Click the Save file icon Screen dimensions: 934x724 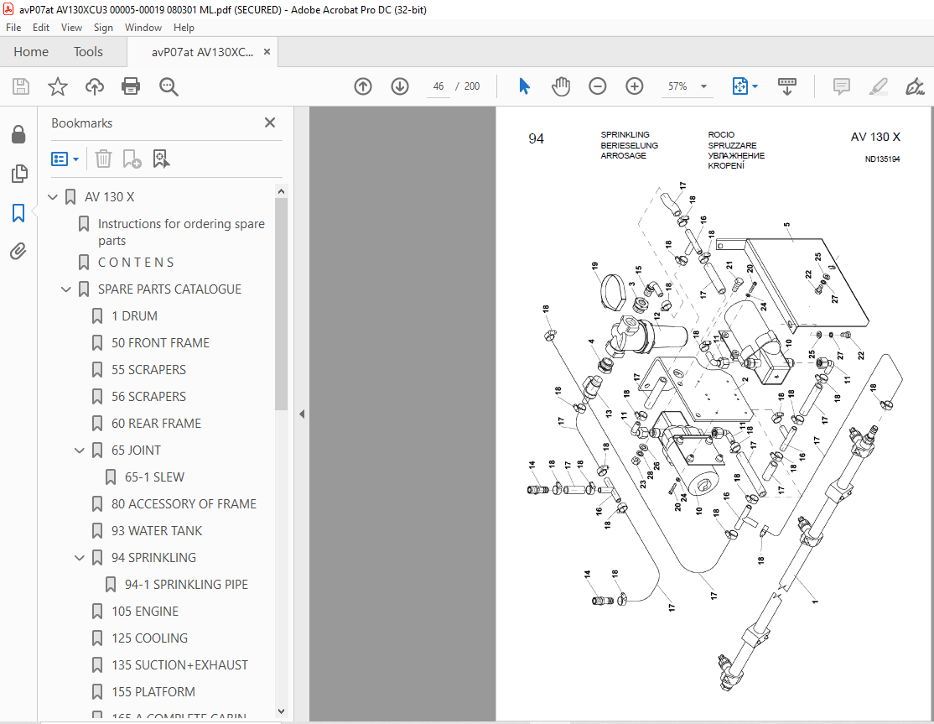click(21, 86)
